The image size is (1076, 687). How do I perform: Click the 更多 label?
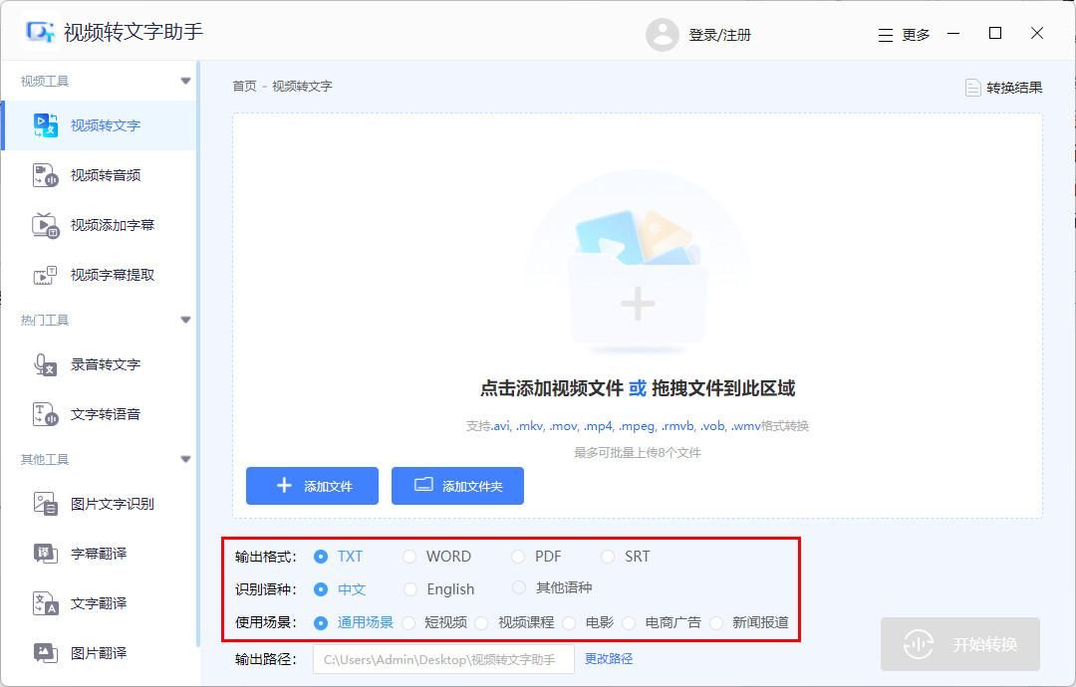pyautogui.click(x=916, y=35)
